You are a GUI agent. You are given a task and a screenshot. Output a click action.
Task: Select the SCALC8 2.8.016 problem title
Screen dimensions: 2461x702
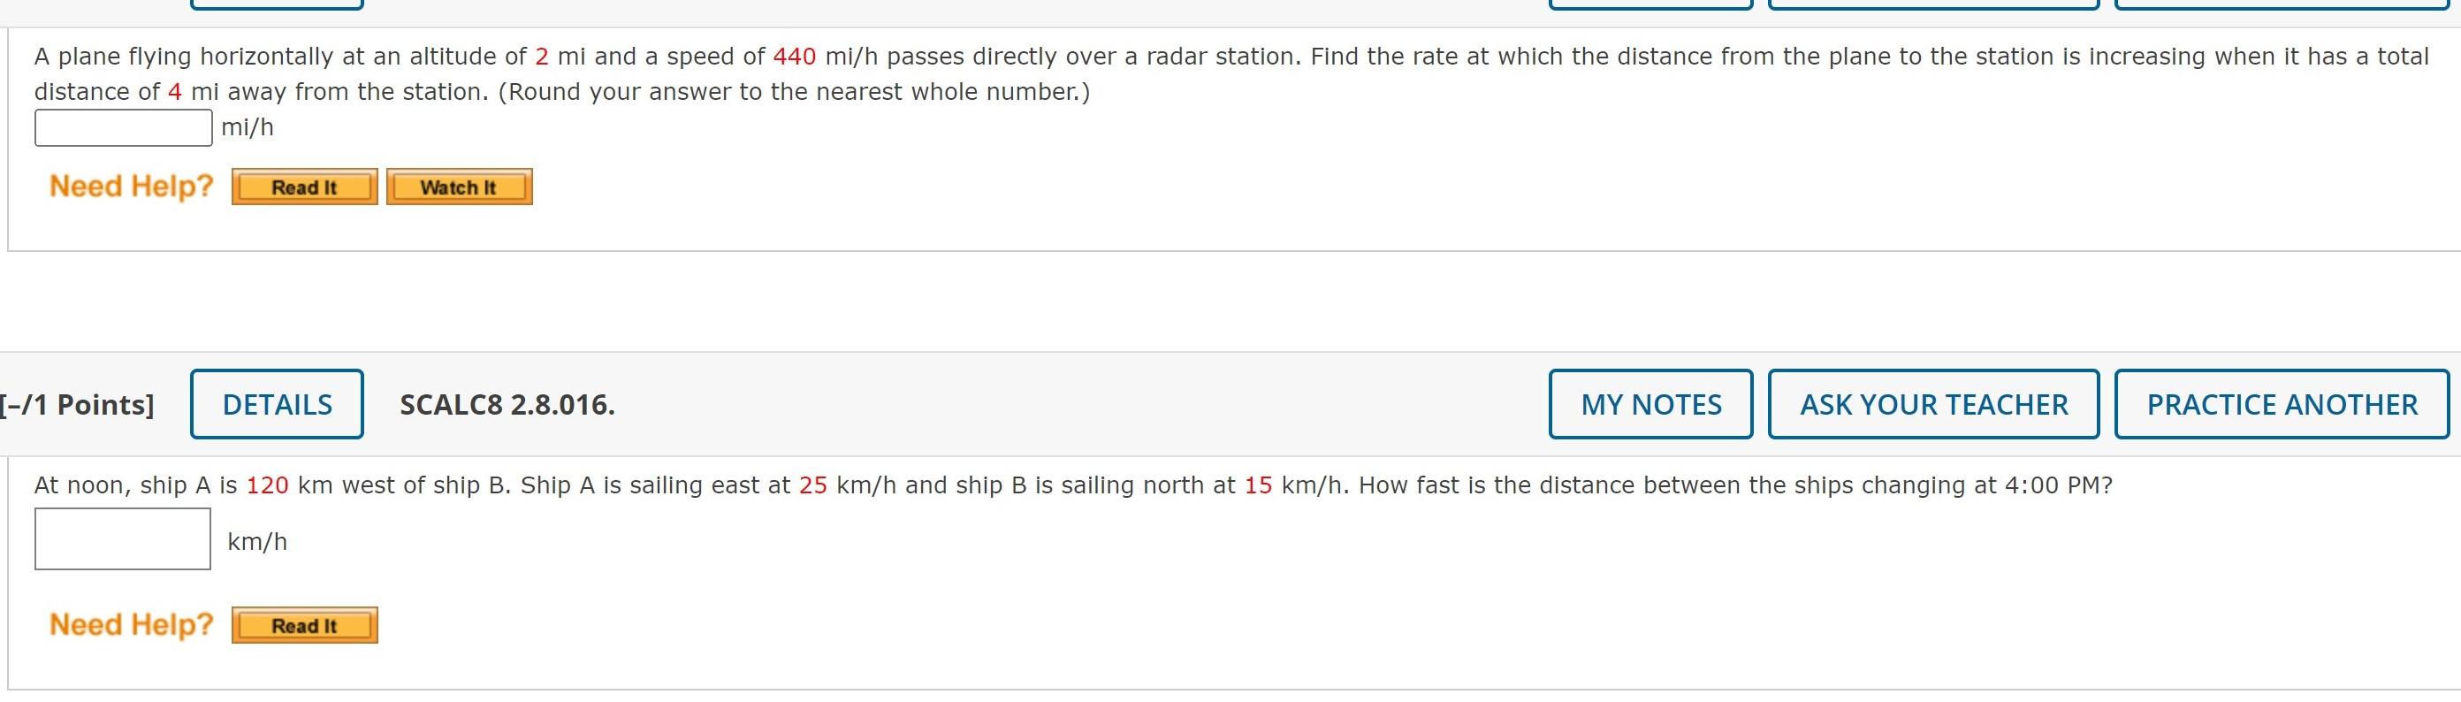tap(508, 403)
